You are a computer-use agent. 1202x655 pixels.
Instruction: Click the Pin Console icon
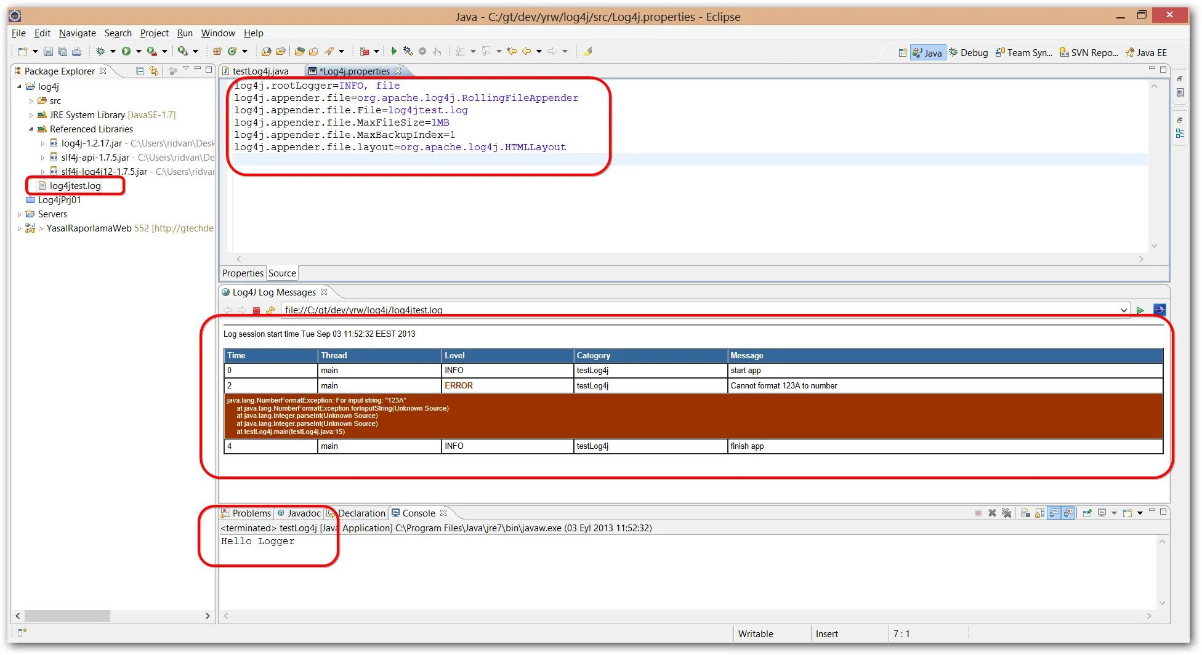[1087, 513]
